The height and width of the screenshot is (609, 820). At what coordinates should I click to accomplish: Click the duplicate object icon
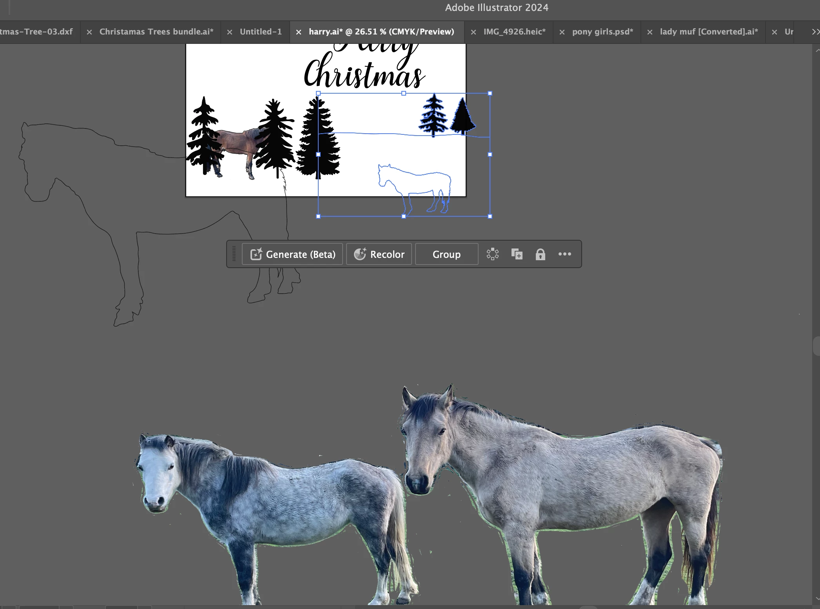[x=517, y=254]
